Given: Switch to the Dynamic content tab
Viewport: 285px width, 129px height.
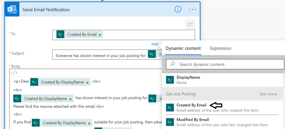Looking at the screenshot, I should point(183,48).
